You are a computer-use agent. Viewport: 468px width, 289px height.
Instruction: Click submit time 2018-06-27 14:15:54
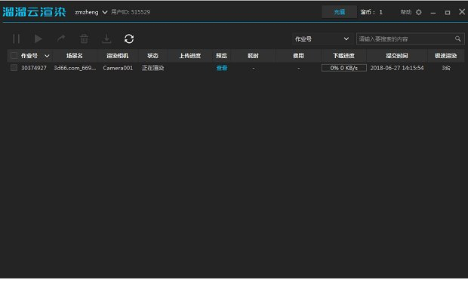coord(397,68)
